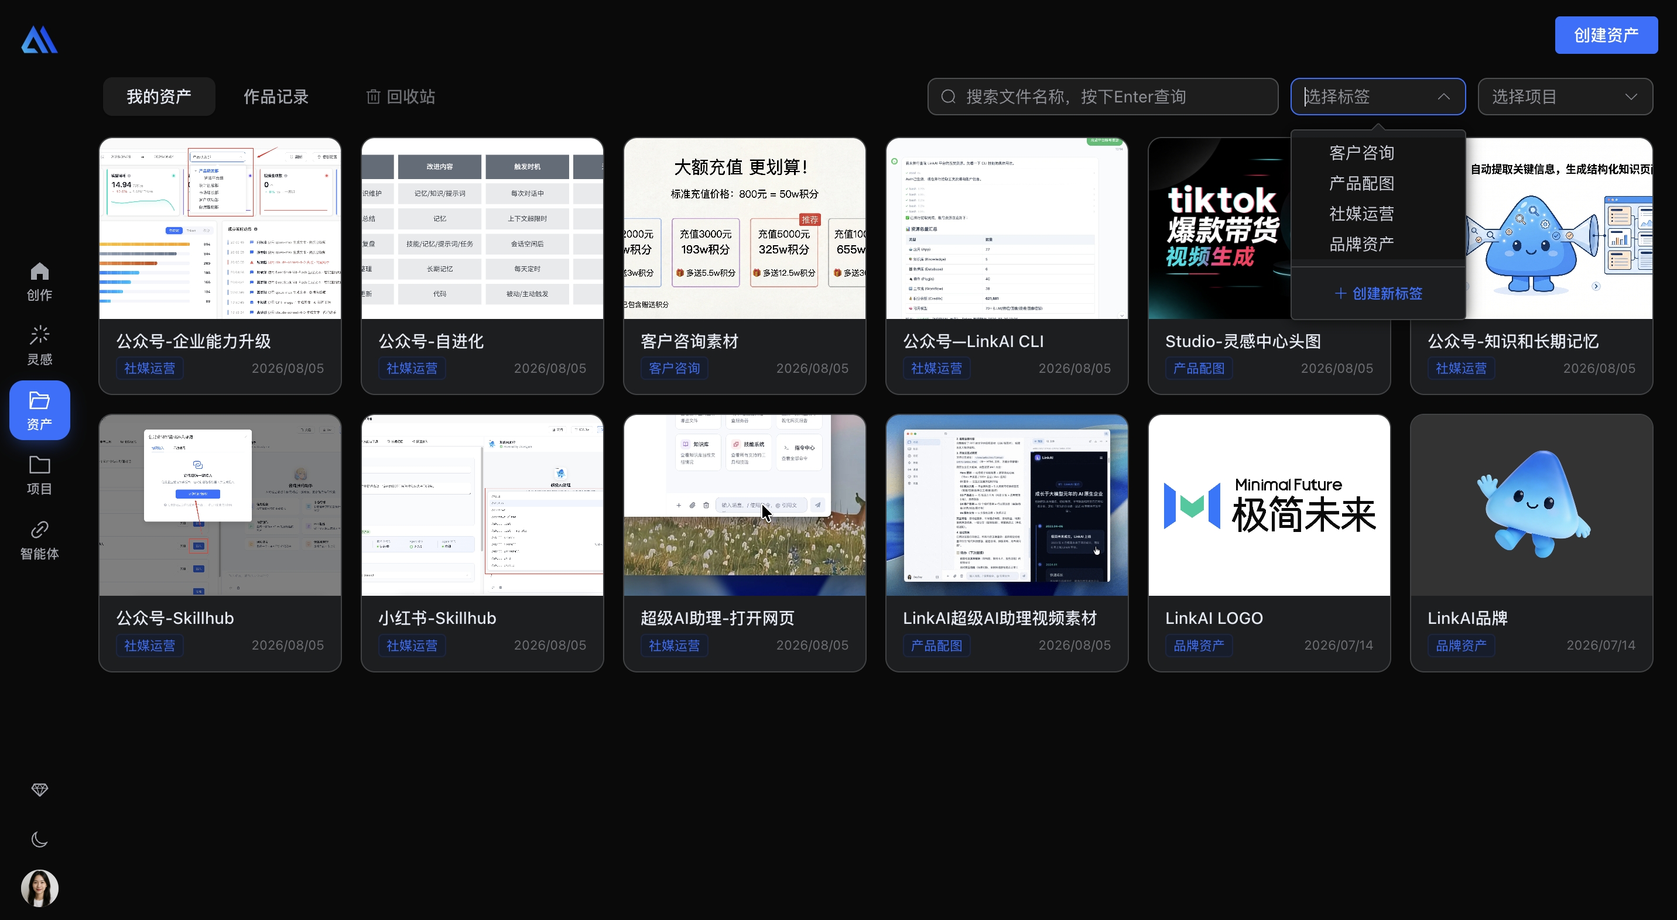1677x920 pixels.
Task: Open the 极简未来 LinkAI LOGO thumbnail
Action: (1269, 506)
